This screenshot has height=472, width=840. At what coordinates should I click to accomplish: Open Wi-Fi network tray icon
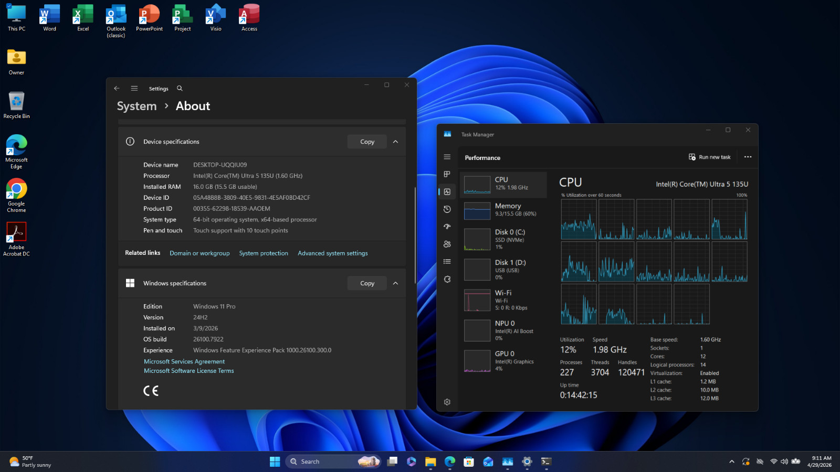[x=773, y=462]
